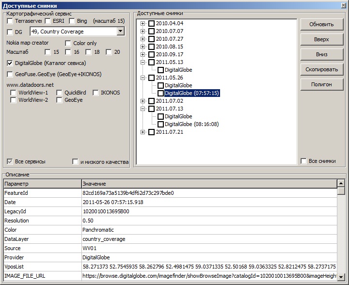Tick the Bing map service checkbox

tap(72, 21)
